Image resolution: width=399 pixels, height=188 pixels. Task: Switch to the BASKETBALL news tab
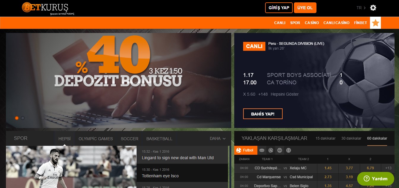159,139
